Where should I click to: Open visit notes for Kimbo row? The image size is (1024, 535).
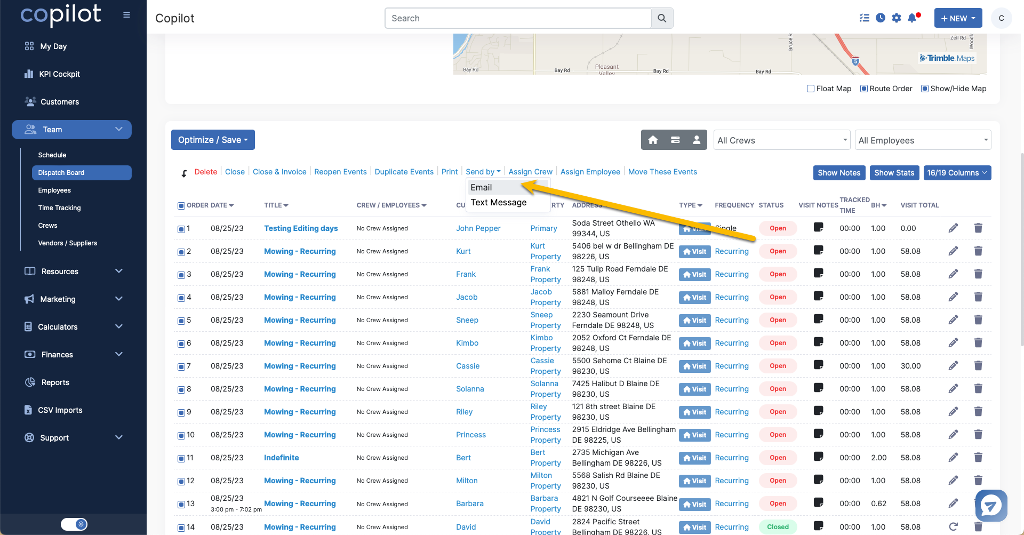tap(819, 342)
